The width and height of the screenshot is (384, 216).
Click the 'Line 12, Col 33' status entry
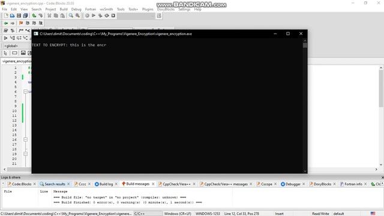click(x=241, y=214)
